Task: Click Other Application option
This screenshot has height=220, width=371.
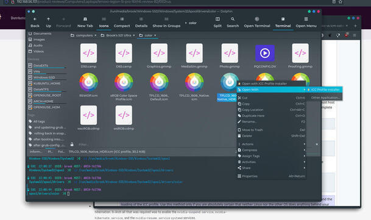Action: click(x=325, y=98)
